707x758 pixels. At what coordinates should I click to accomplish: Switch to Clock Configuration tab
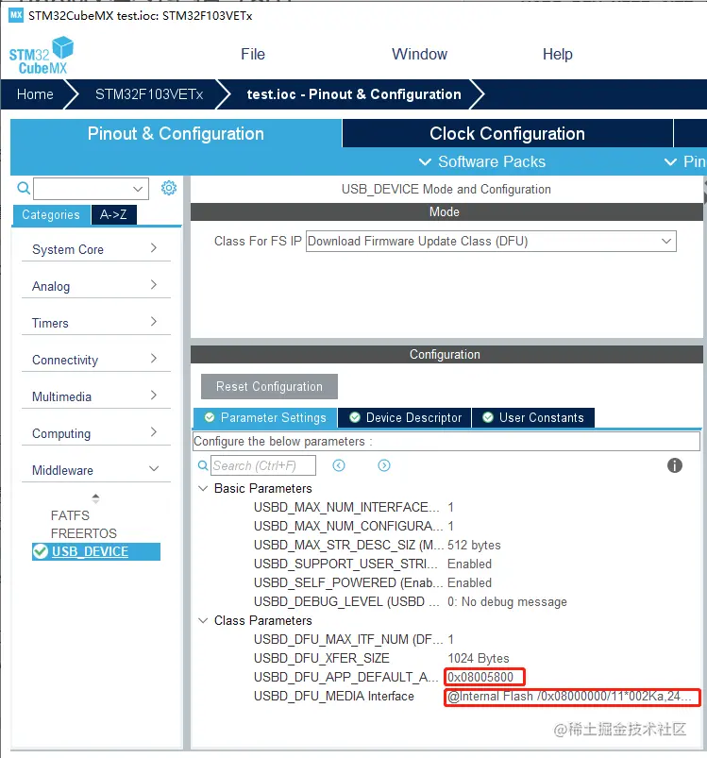click(508, 133)
